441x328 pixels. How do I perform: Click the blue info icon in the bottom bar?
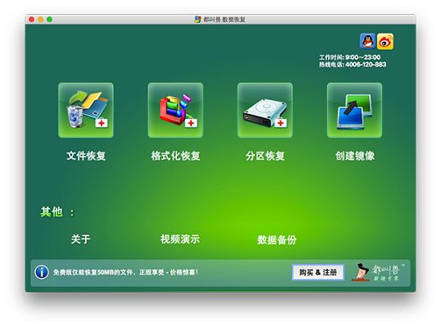(x=42, y=272)
